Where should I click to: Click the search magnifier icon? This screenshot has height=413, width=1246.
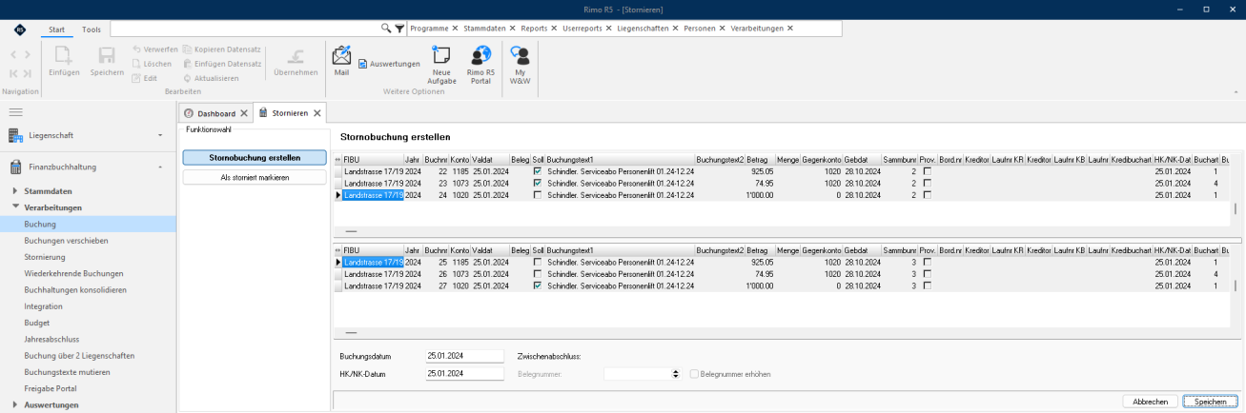click(386, 29)
